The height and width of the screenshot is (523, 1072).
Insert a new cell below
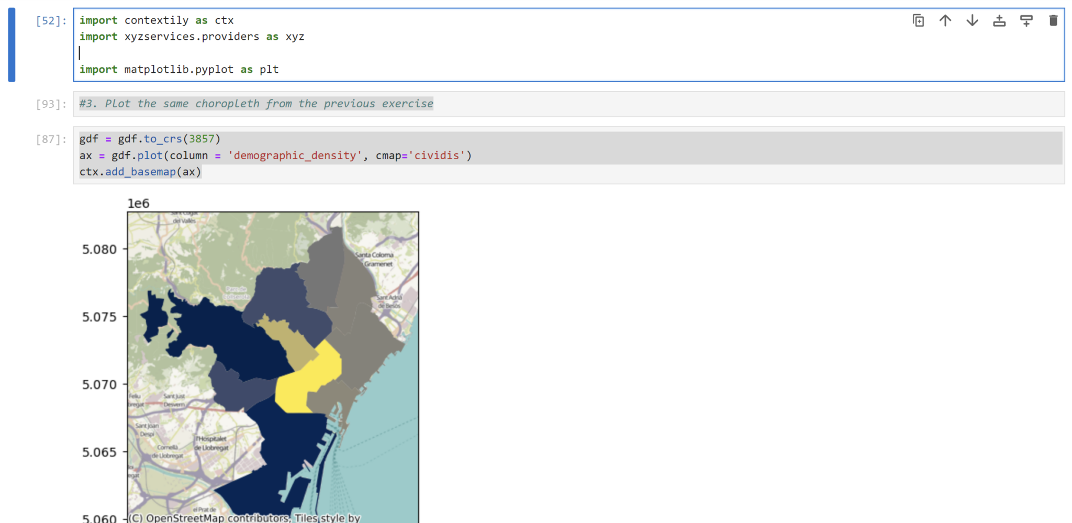[x=1026, y=20]
